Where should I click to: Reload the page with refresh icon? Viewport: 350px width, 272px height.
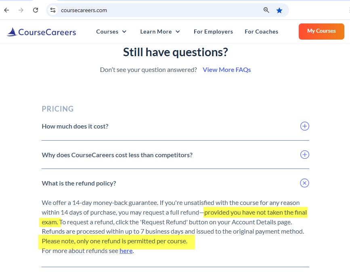[x=36, y=10]
